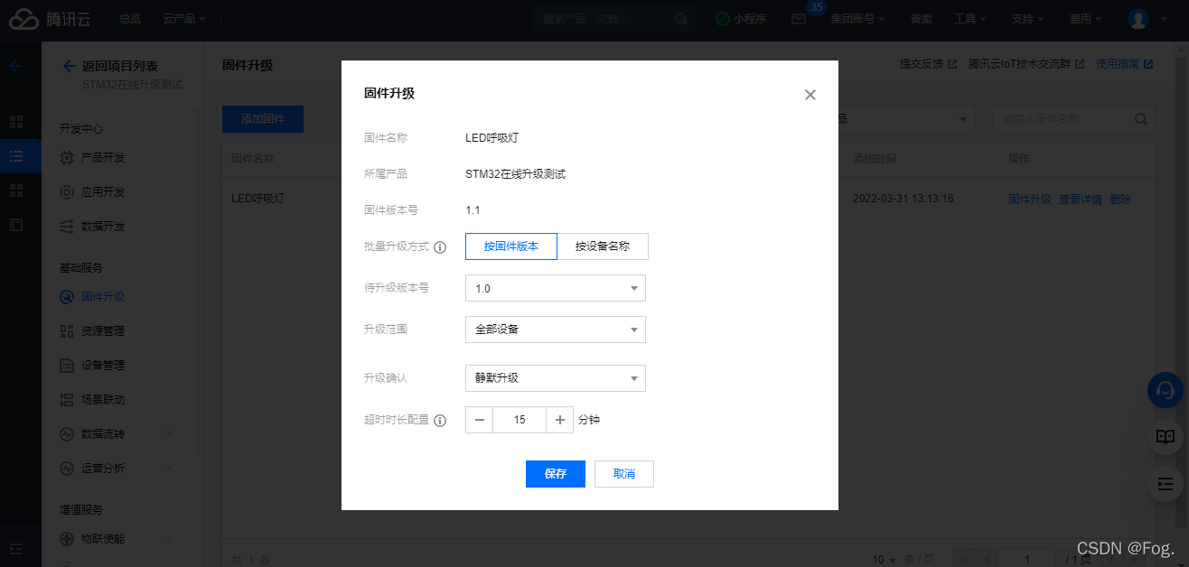This screenshot has width=1189, height=567.
Task: Open the 升级范围 dropdown showing 全部设备
Action: [x=555, y=330]
